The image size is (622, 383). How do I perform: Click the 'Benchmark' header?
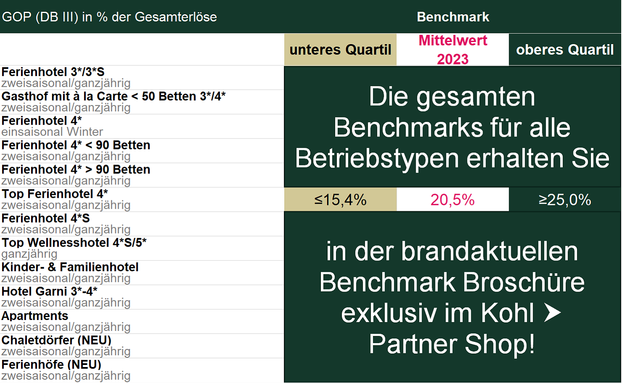coord(453,17)
